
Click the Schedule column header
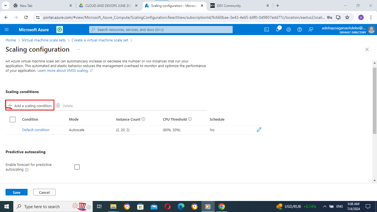(x=217, y=119)
